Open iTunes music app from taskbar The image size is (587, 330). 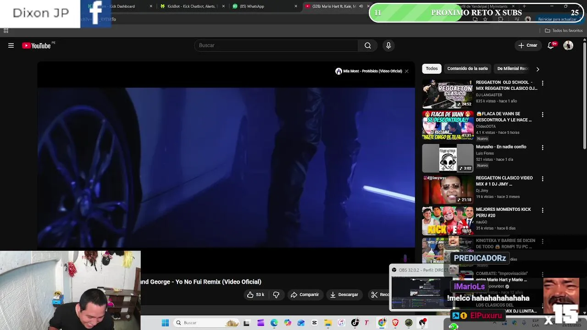341,323
